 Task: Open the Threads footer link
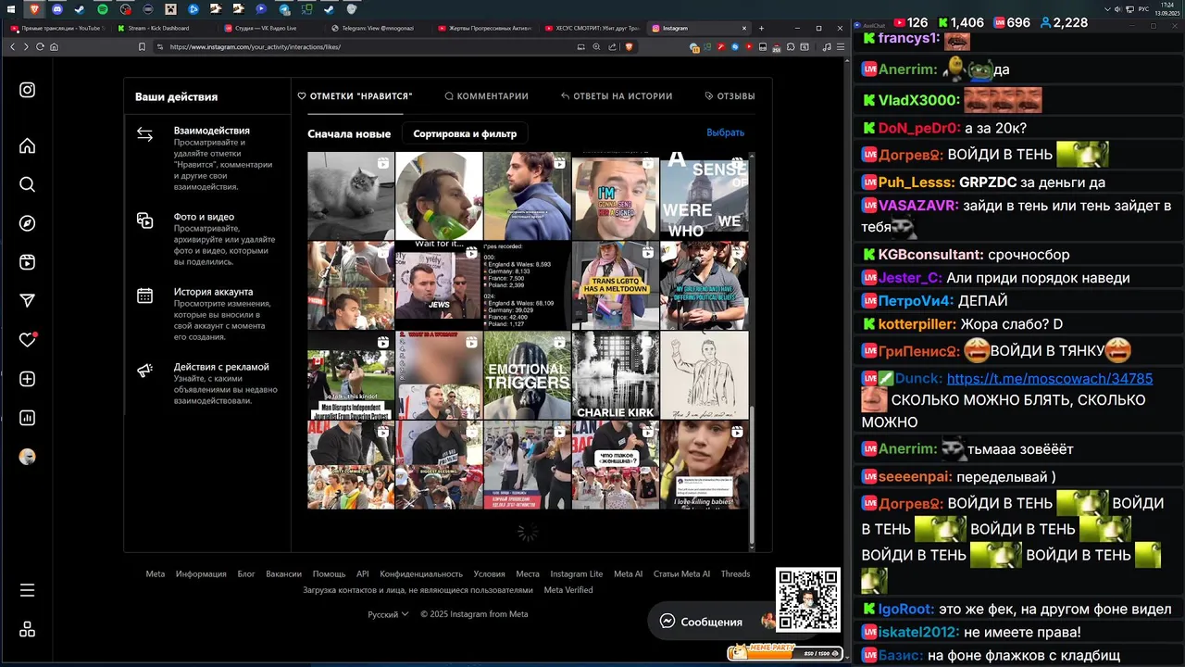click(735, 574)
